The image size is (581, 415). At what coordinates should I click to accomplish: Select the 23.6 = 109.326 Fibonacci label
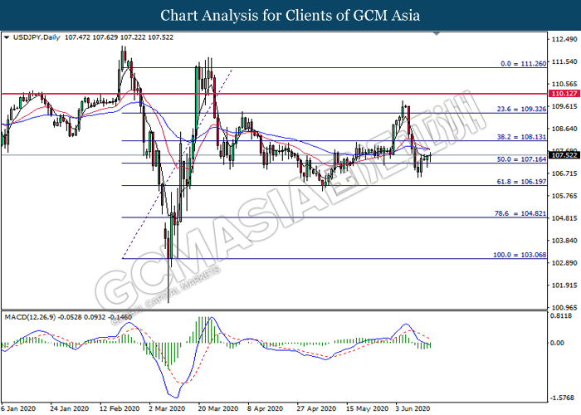[521, 109]
